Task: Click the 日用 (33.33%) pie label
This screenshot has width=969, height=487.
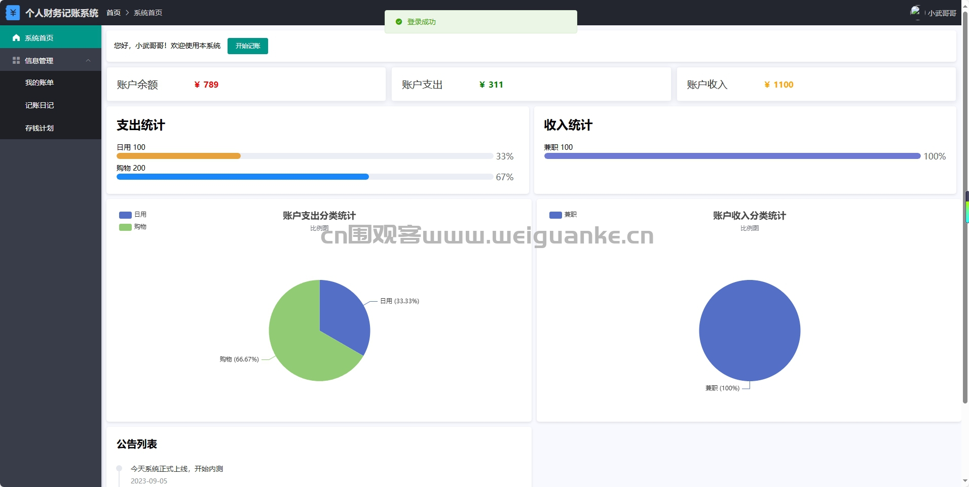Action: coord(400,301)
